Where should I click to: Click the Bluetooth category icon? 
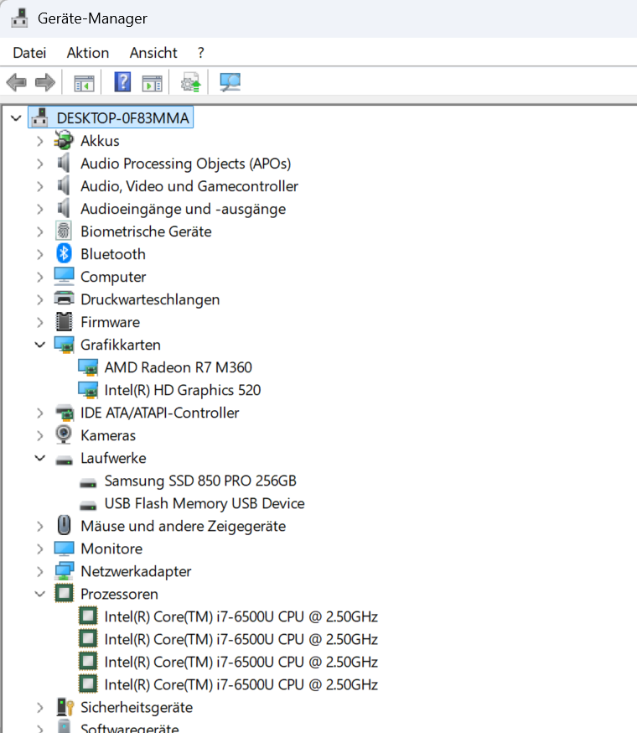tap(64, 254)
